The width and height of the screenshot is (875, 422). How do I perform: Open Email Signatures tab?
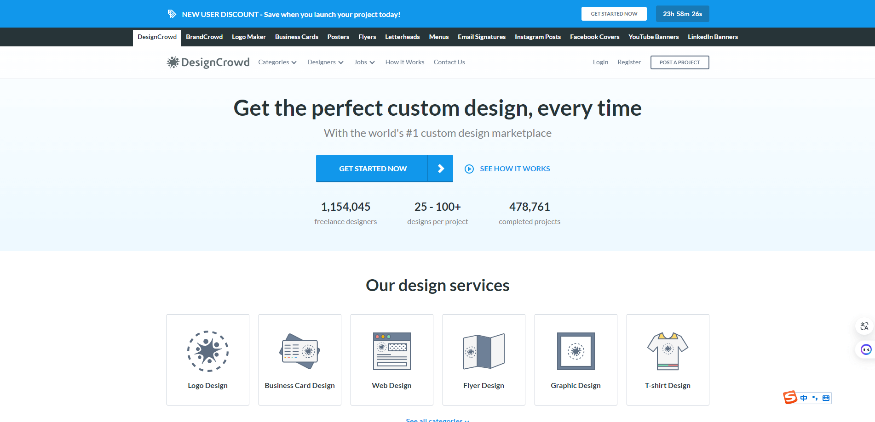click(x=482, y=37)
